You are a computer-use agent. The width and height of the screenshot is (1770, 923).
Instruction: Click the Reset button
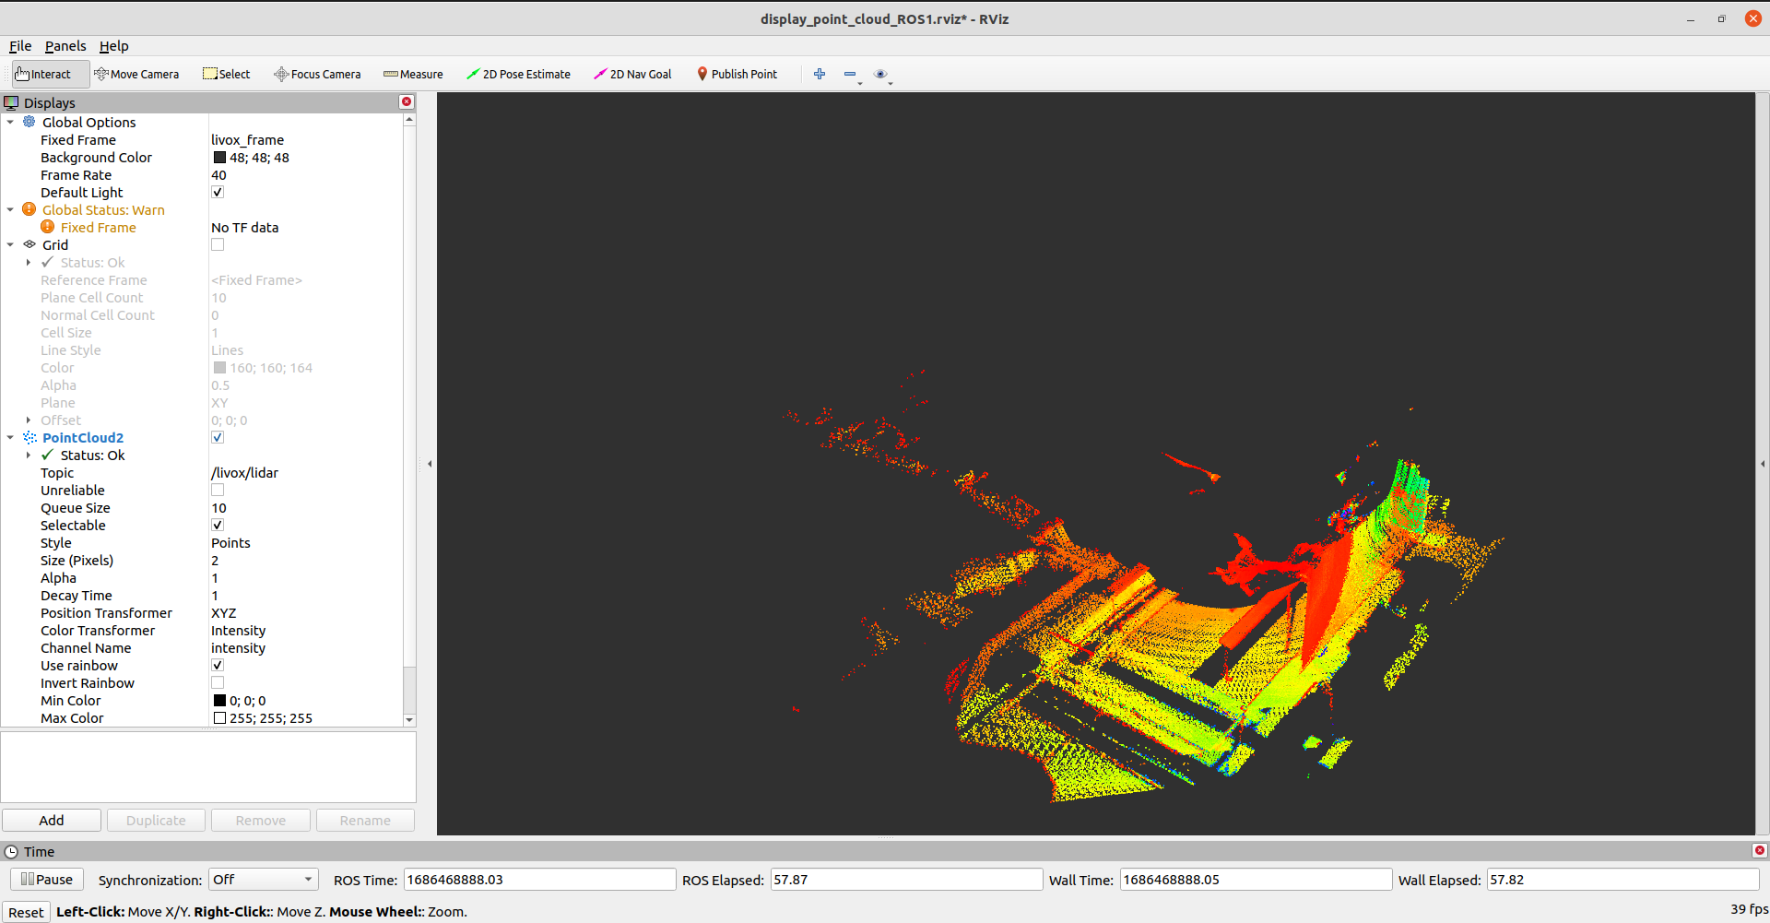[26, 912]
